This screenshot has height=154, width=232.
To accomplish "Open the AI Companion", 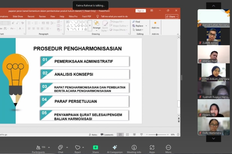I will pyautogui.click(x=115, y=148).
